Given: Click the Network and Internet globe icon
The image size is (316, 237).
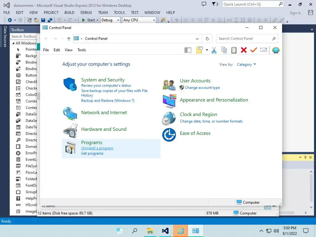Looking at the screenshot, I should coord(70,114).
